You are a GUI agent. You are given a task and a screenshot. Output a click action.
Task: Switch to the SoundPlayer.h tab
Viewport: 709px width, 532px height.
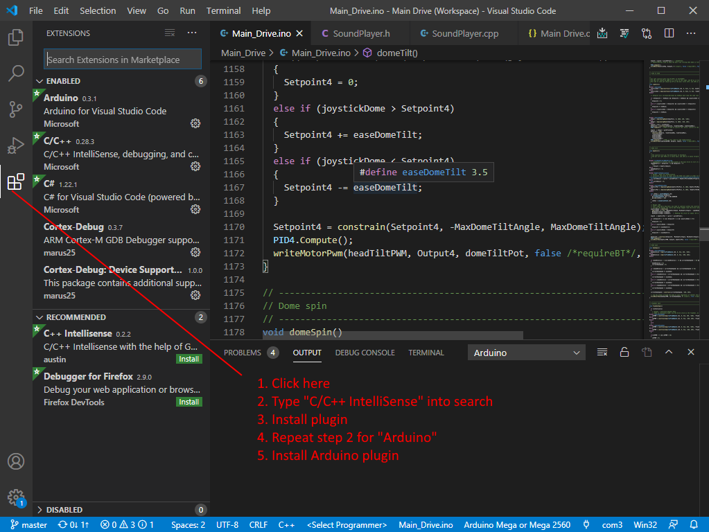[x=360, y=33]
